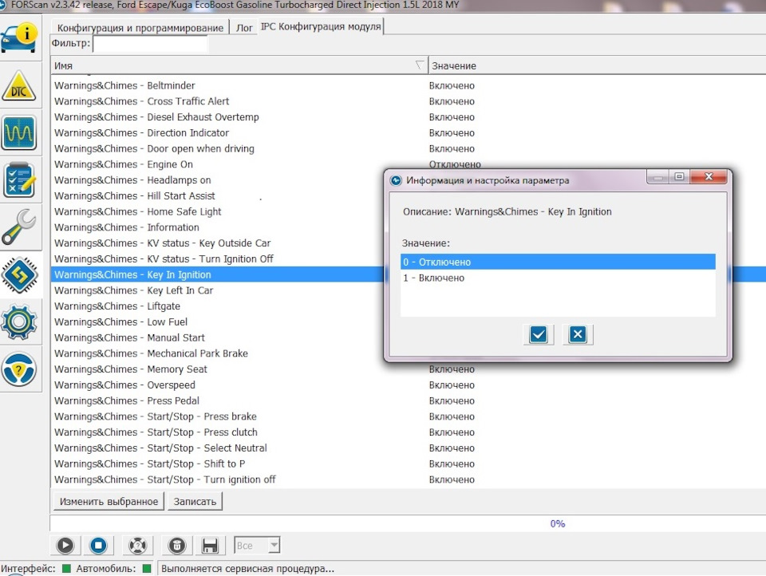The width and height of the screenshot is (766, 576).
Task: Open the vehicle information section icon
Action: point(19,37)
